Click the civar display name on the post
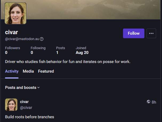Screen dimensions: 162x122 (x=24, y=102)
